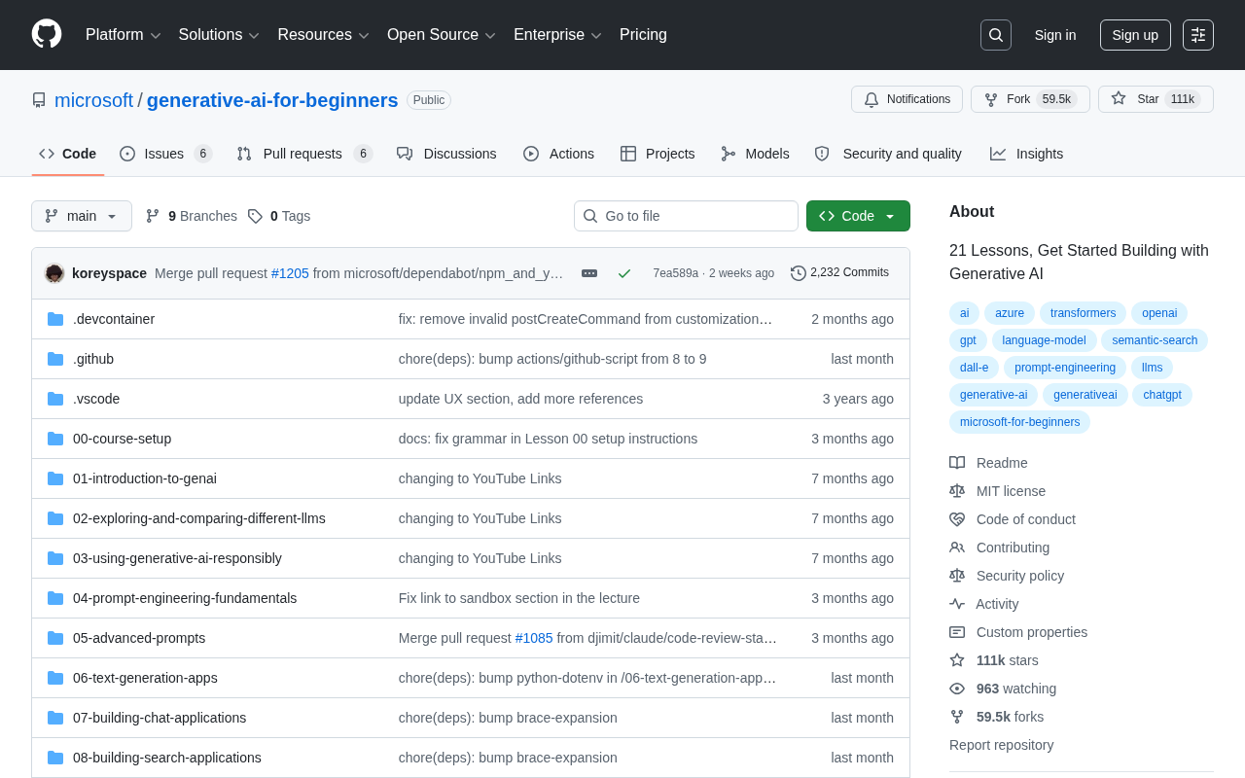Expand the Solutions menu

219,35
